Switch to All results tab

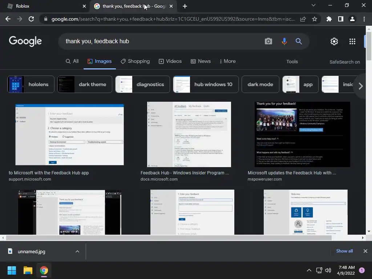pyautogui.click(x=72, y=61)
